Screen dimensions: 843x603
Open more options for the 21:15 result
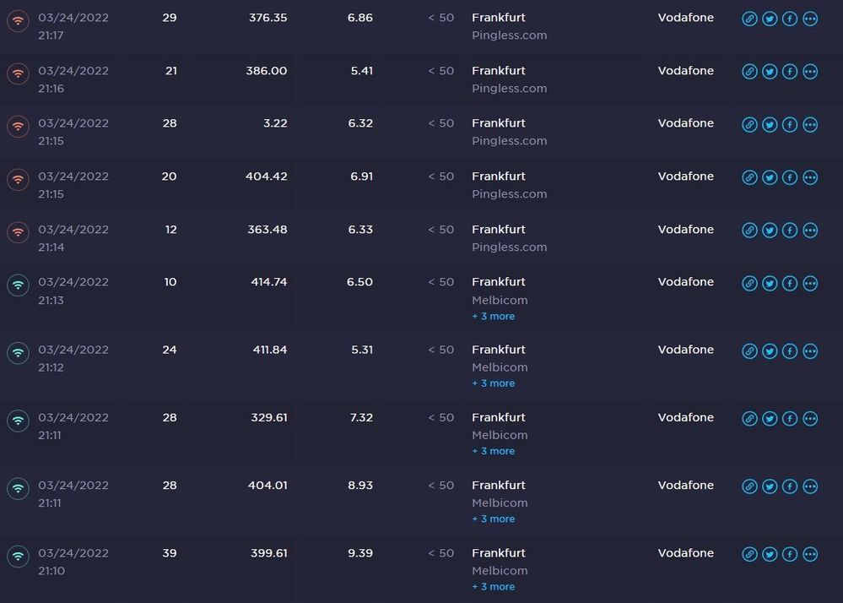(810, 124)
